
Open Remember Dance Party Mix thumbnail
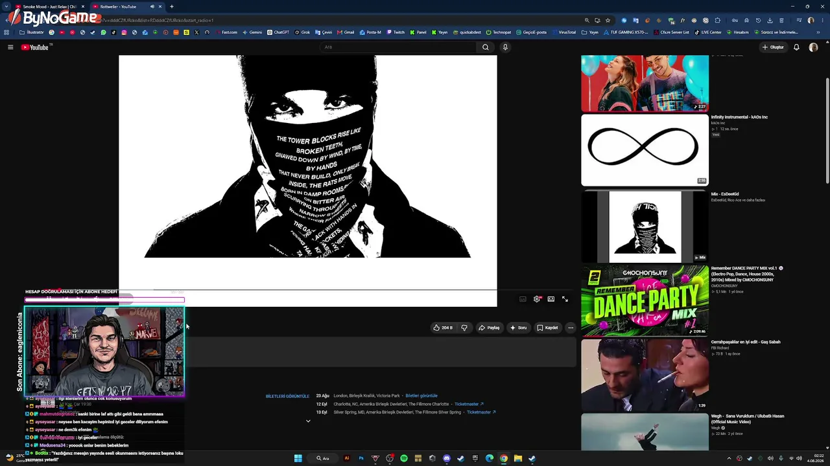pos(645,301)
